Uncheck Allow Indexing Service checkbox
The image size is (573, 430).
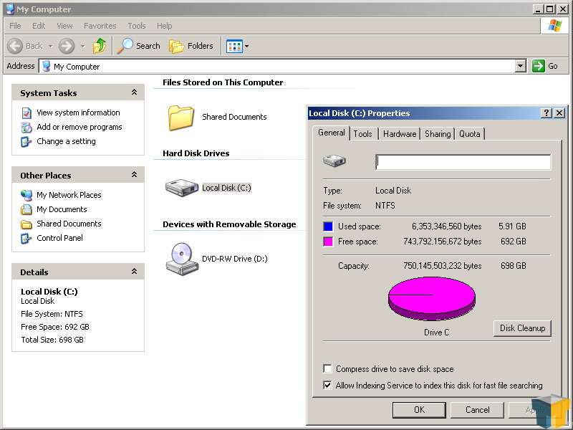[327, 385]
